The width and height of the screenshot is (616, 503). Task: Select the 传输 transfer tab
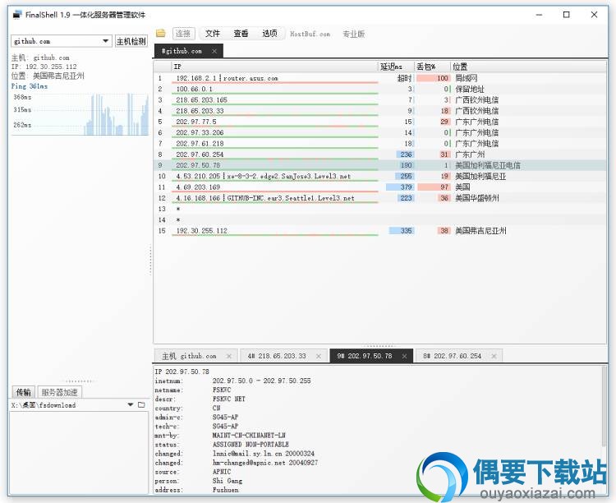pos(24,392)
